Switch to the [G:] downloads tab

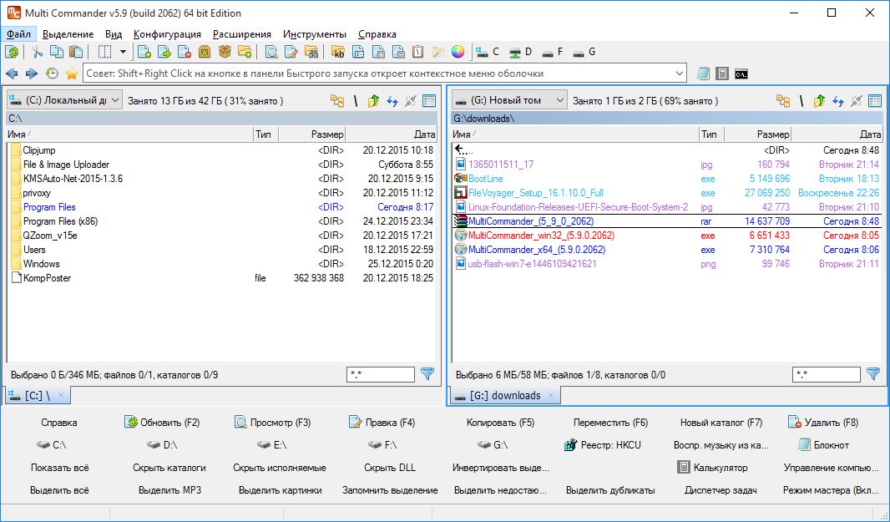[504, 395]
